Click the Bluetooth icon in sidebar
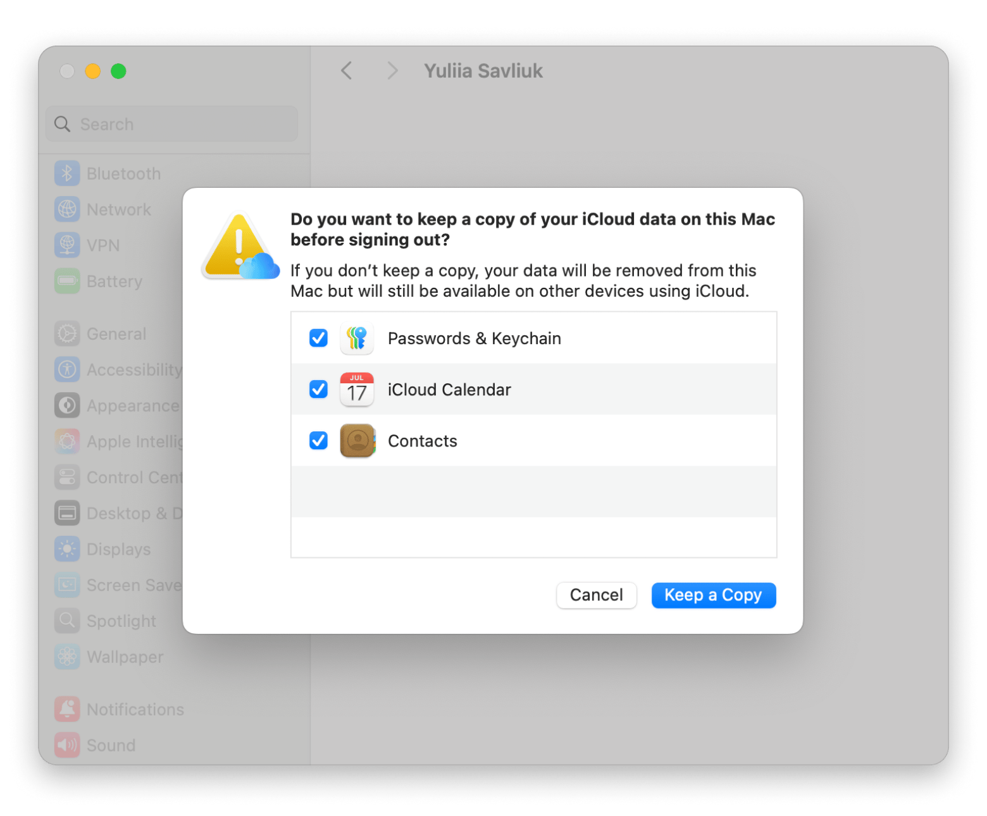 click(67, 173)
